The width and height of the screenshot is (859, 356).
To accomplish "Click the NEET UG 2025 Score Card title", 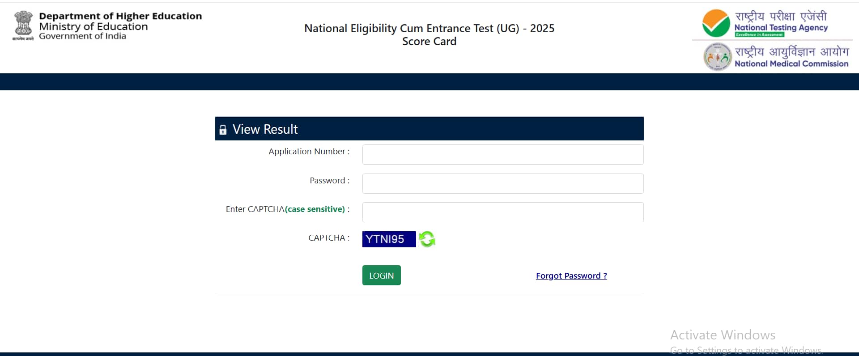I will point(429,34).
